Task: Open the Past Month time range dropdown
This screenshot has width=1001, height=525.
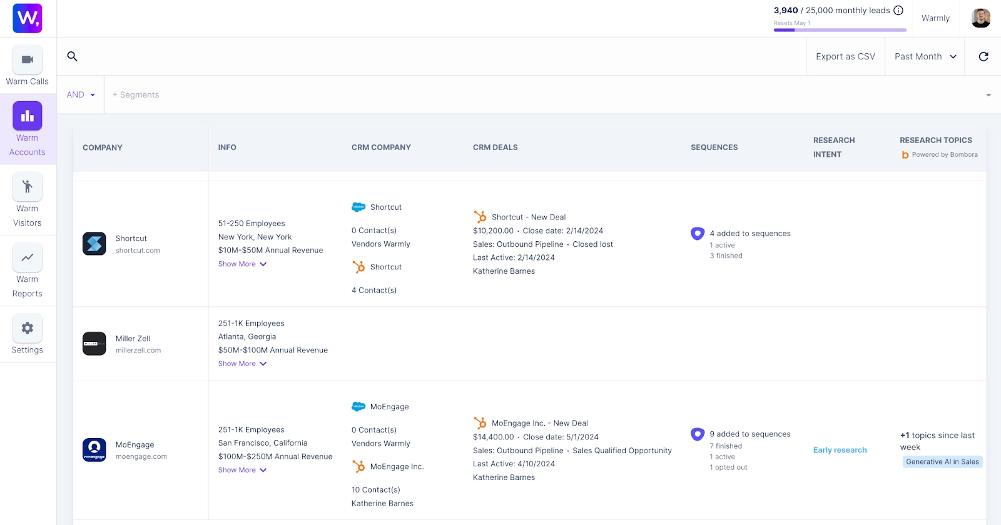Action: [x=925, y=56]
